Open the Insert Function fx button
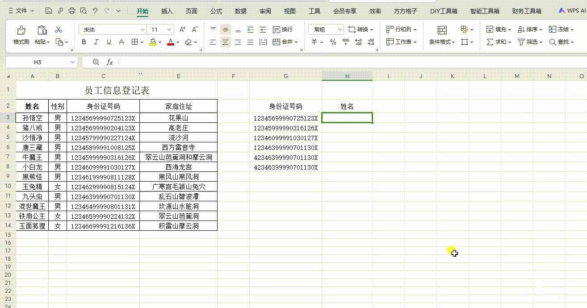Viewport: 587px width, 308px height. (x=109, y=62)
